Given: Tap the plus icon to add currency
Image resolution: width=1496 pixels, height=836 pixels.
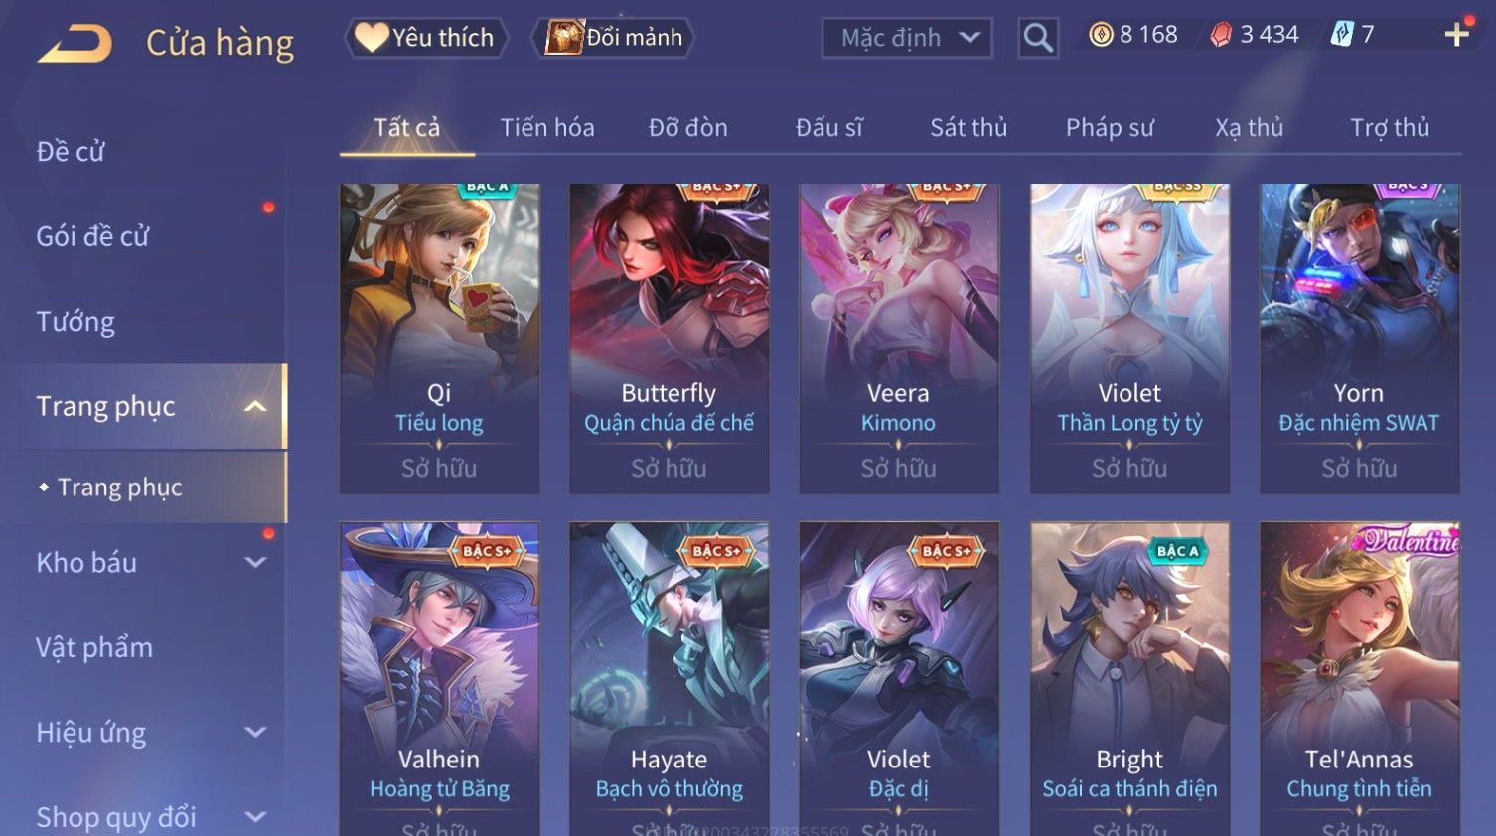Looking at the screenshot, I should click(x=1457, y=35).
